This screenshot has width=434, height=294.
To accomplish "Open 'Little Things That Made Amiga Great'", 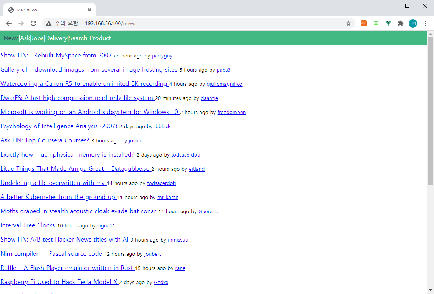I will (x=76, y=169).
